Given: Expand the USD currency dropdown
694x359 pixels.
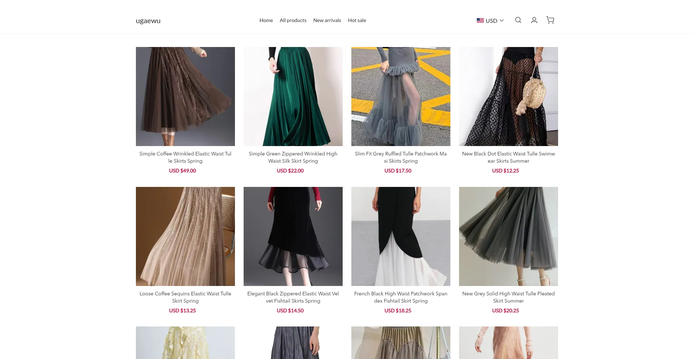Looking at the screenshot, I should [490, 21].
